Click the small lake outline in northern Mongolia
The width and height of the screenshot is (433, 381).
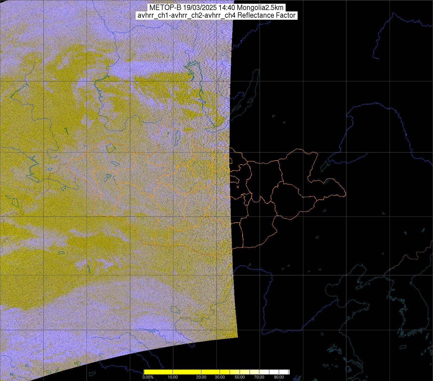pos(177,137)
